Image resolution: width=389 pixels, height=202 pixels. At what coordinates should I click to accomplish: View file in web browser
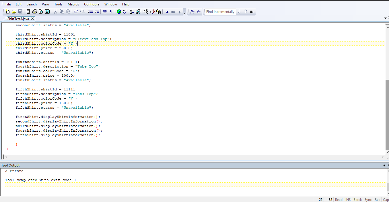[118, 11]
